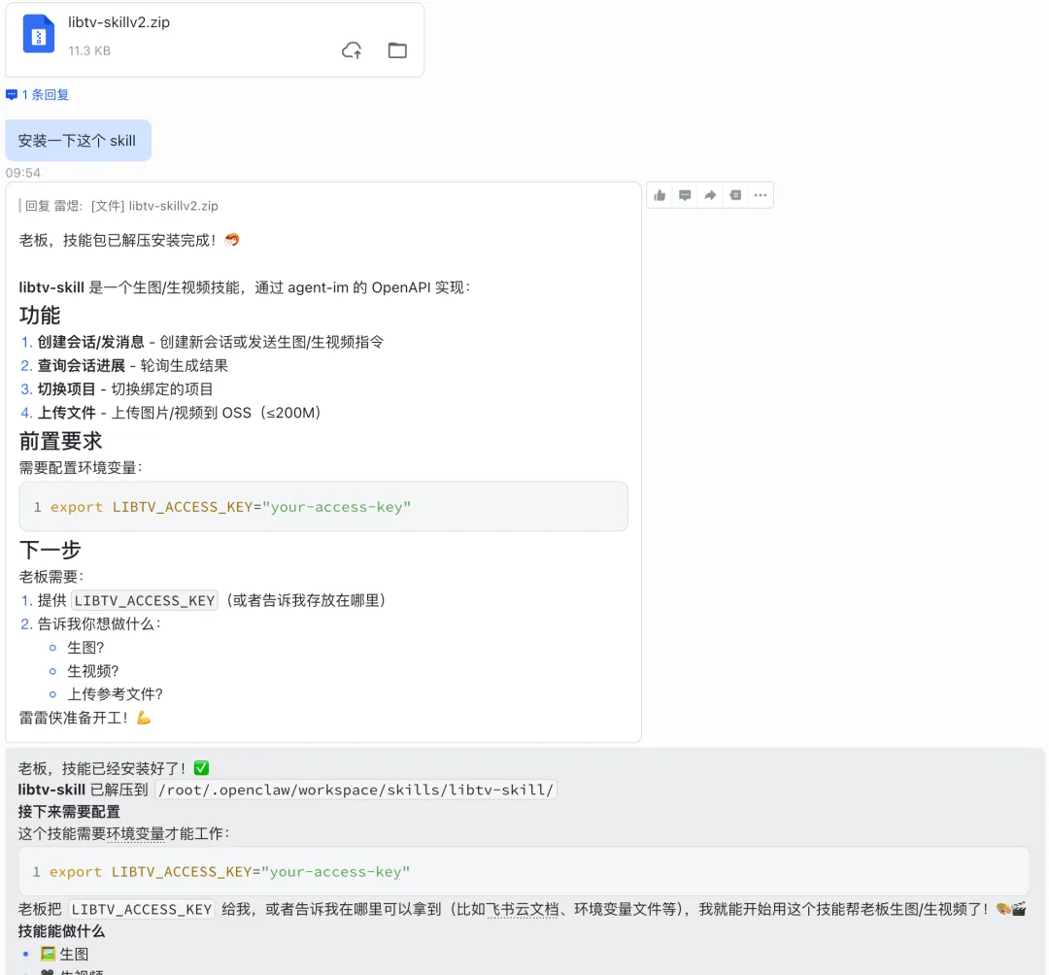Viewport: 1049px width, 975px height.
Task: Pin or bookmark the message icon
Action: tap(735, 195)
